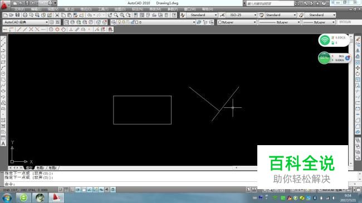The width and height of the screenshot is (362, 203).
Task: Open Object Snap Settings magnet icon
Action: tap(110, 29)
